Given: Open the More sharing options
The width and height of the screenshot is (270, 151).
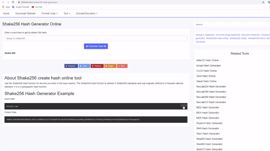Looking at the screenshot, I should 122,66.
